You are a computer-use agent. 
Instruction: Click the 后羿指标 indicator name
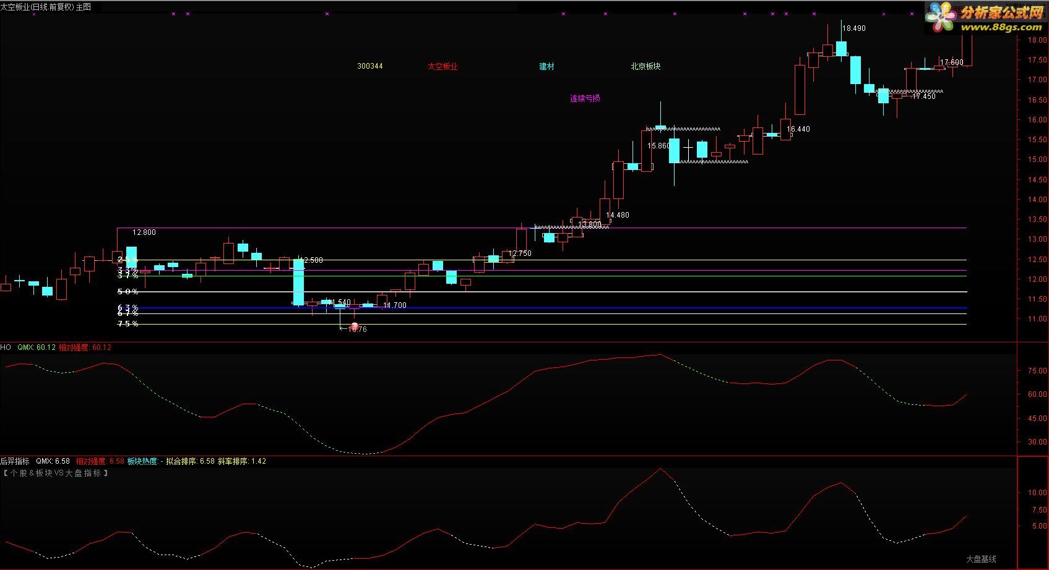click(x=15, y=461)
